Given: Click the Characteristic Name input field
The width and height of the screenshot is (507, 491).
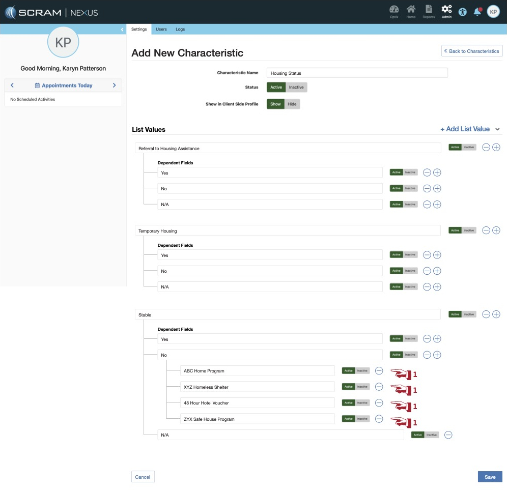Looking at the screenshot, I should point(357,73).
